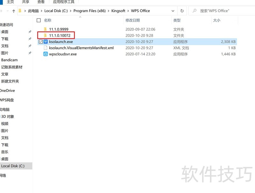This screenshot has height=193, width=255.
Task: Select 快速访问 in navigation pane
Action: [x=6, y=25]
